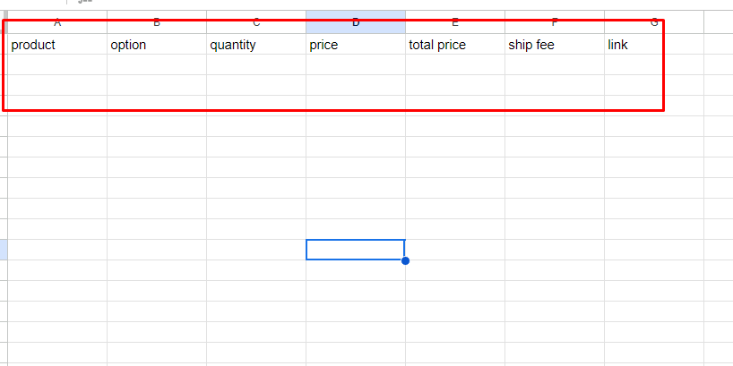Click the blue-outlined active cell
The width and height of the screenshot is (733, 366).
[355, 250]
